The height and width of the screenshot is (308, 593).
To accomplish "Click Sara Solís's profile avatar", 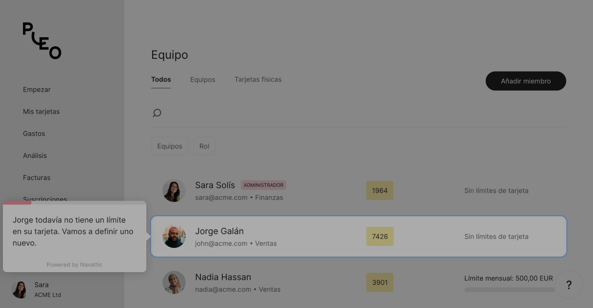I will pyautogui.click(x=174, y=191).
